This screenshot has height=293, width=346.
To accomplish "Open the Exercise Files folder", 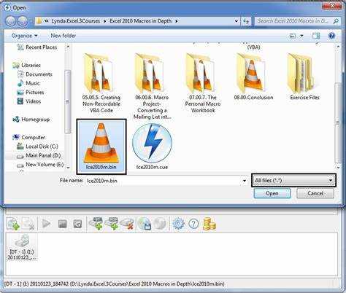I will [x=304, y=77].
